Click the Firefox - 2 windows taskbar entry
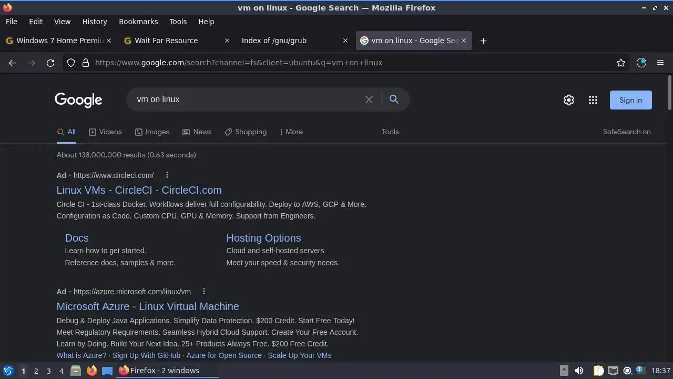The width and height of the screenshot is (673, 379). click(167, 371)
